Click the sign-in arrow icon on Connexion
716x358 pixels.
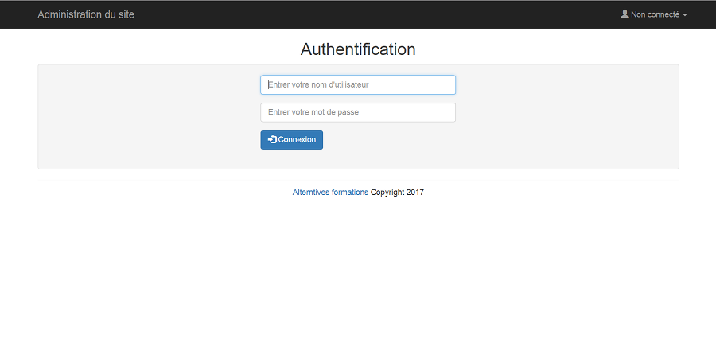pyautogui.click(x=272, y=140)
